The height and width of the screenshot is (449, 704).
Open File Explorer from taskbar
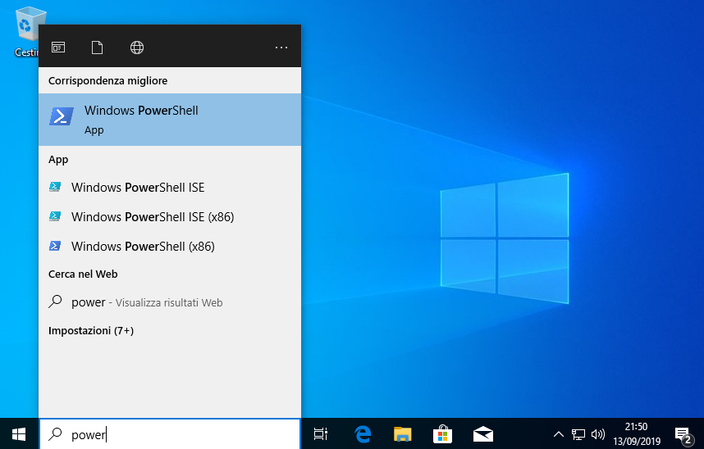pos(402,433)
